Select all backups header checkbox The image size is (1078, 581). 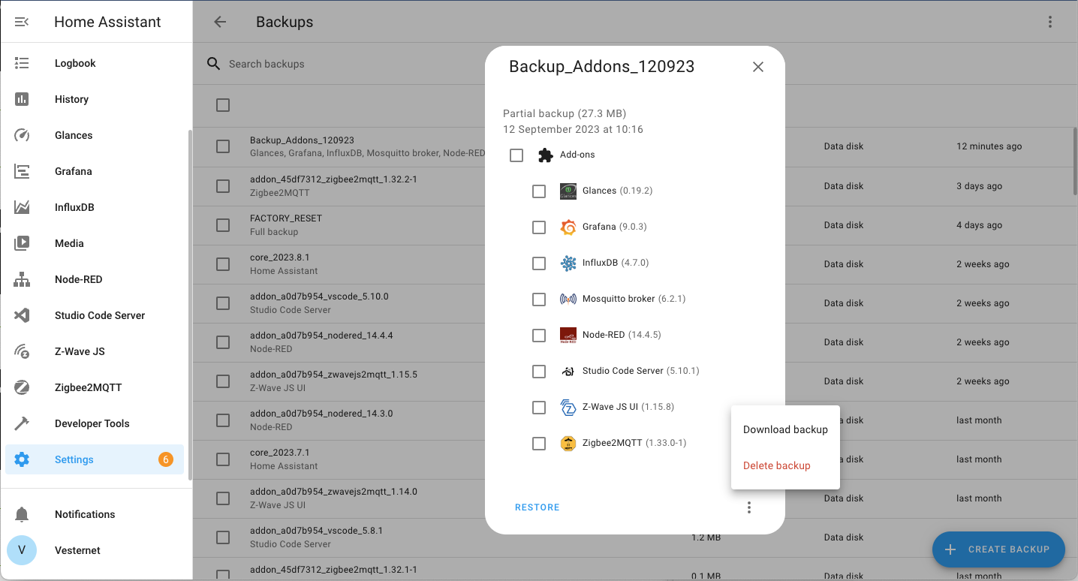pyautogui.click(x=223, y=105)
